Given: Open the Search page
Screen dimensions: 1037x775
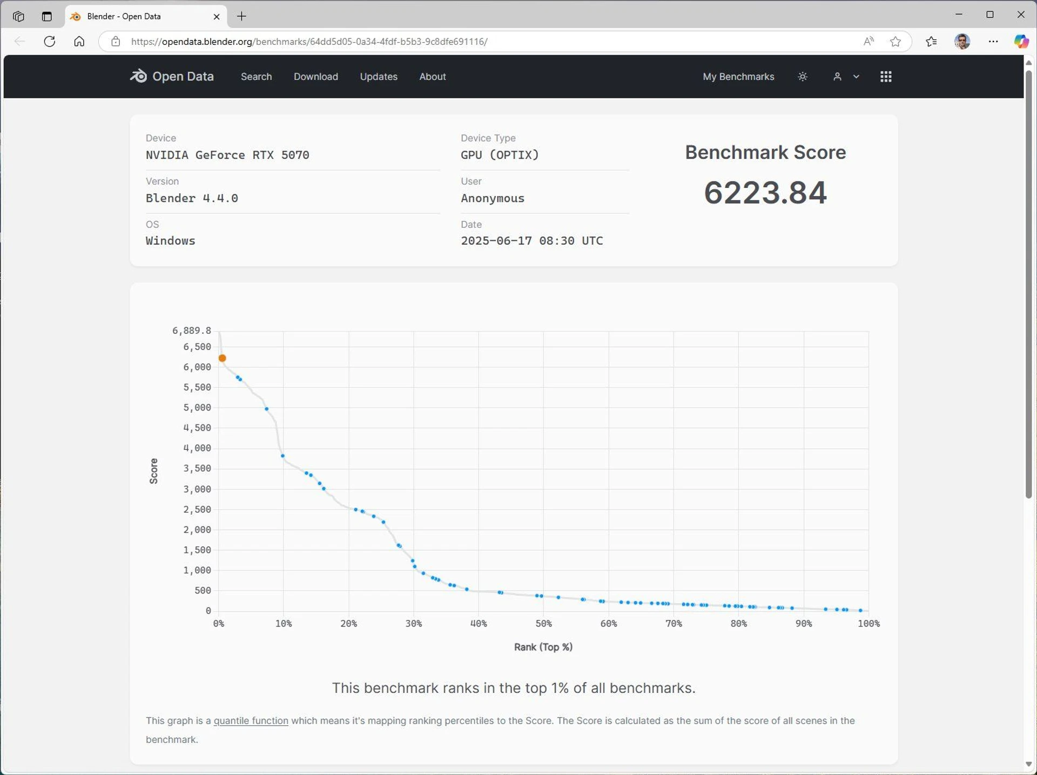Looking at the screenshot, I should 256,77.
